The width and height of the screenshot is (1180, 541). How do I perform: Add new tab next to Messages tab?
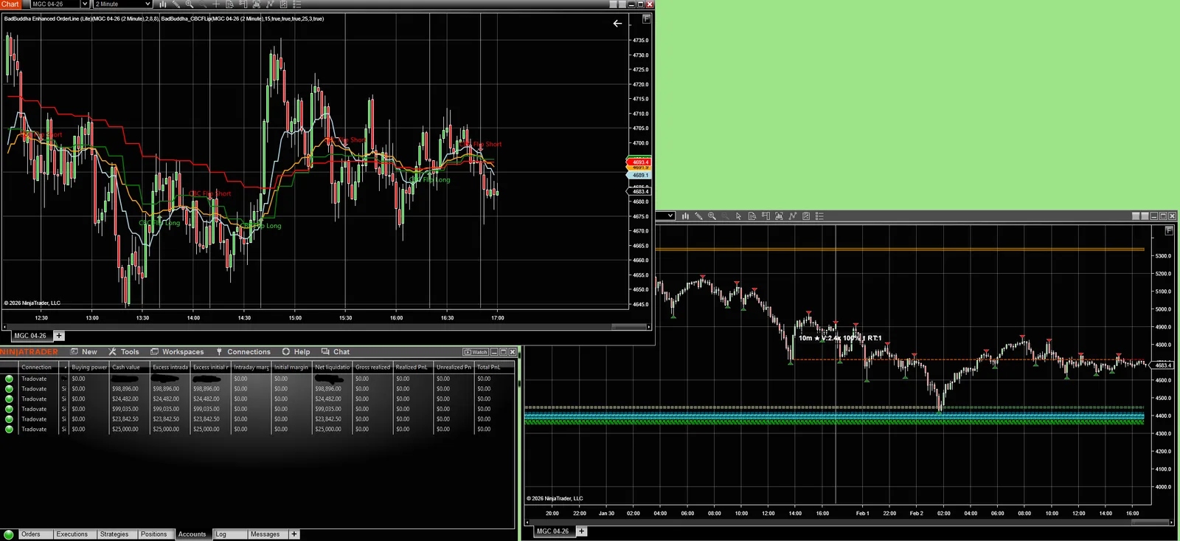click(294, 534)
